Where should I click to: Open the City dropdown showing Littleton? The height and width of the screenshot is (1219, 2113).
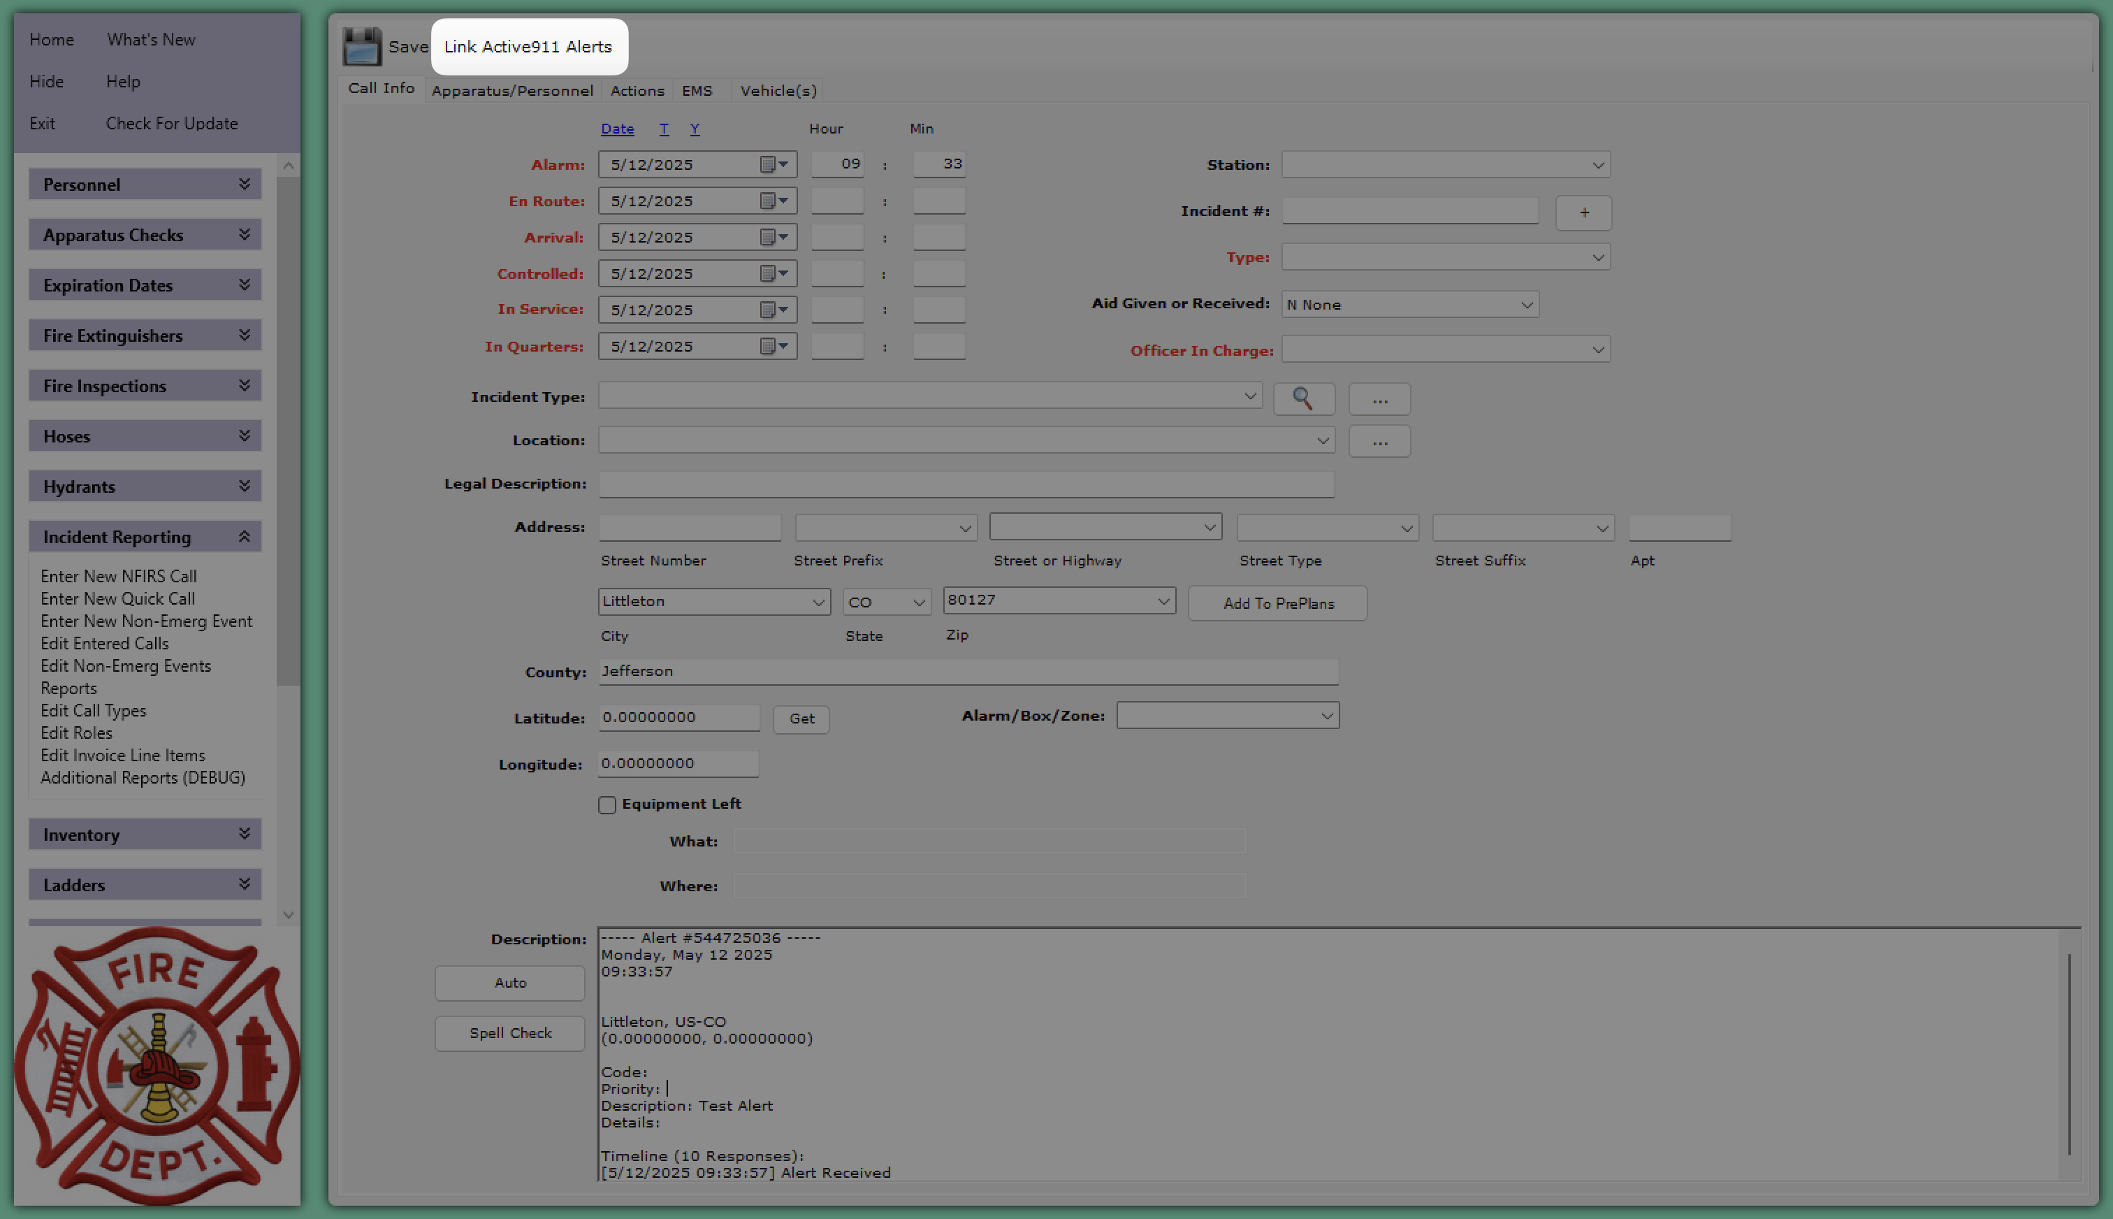(x=714, y=601)
